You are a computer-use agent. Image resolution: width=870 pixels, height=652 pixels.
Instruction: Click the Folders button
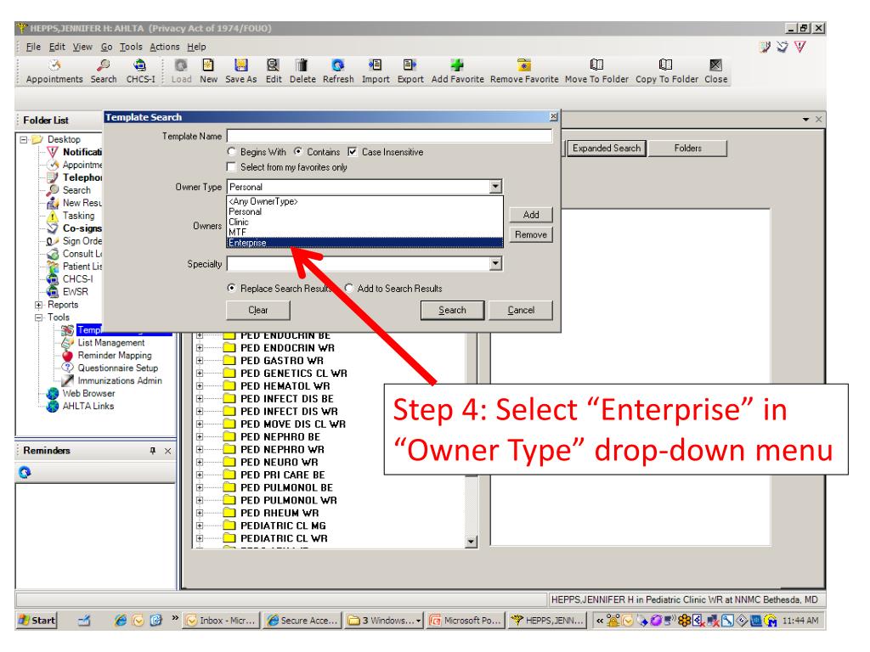(x=688, y=148)
